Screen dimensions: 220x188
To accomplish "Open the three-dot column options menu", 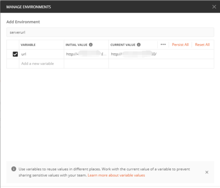I will [163, 45].
